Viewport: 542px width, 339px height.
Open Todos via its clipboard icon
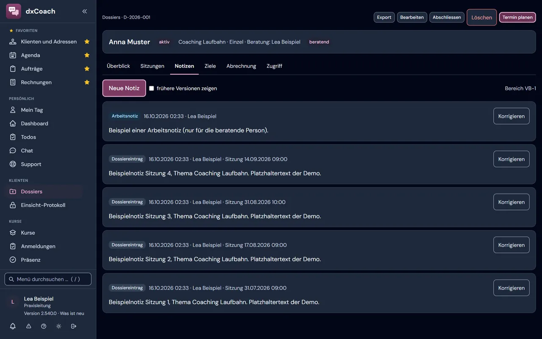point(13,137)
